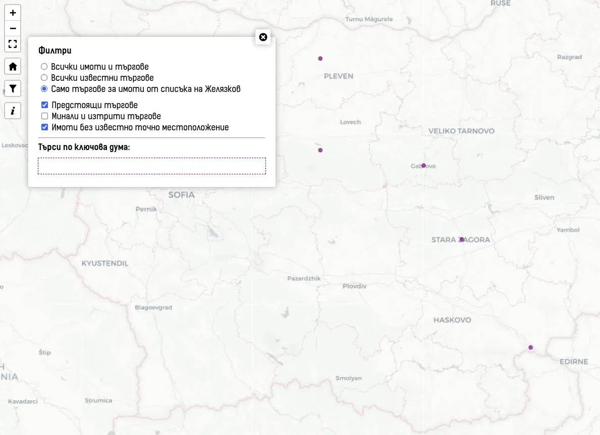Select Всички известни търгове radio option
This screenshot has height=435, width=600.
[x=44, y=78]
